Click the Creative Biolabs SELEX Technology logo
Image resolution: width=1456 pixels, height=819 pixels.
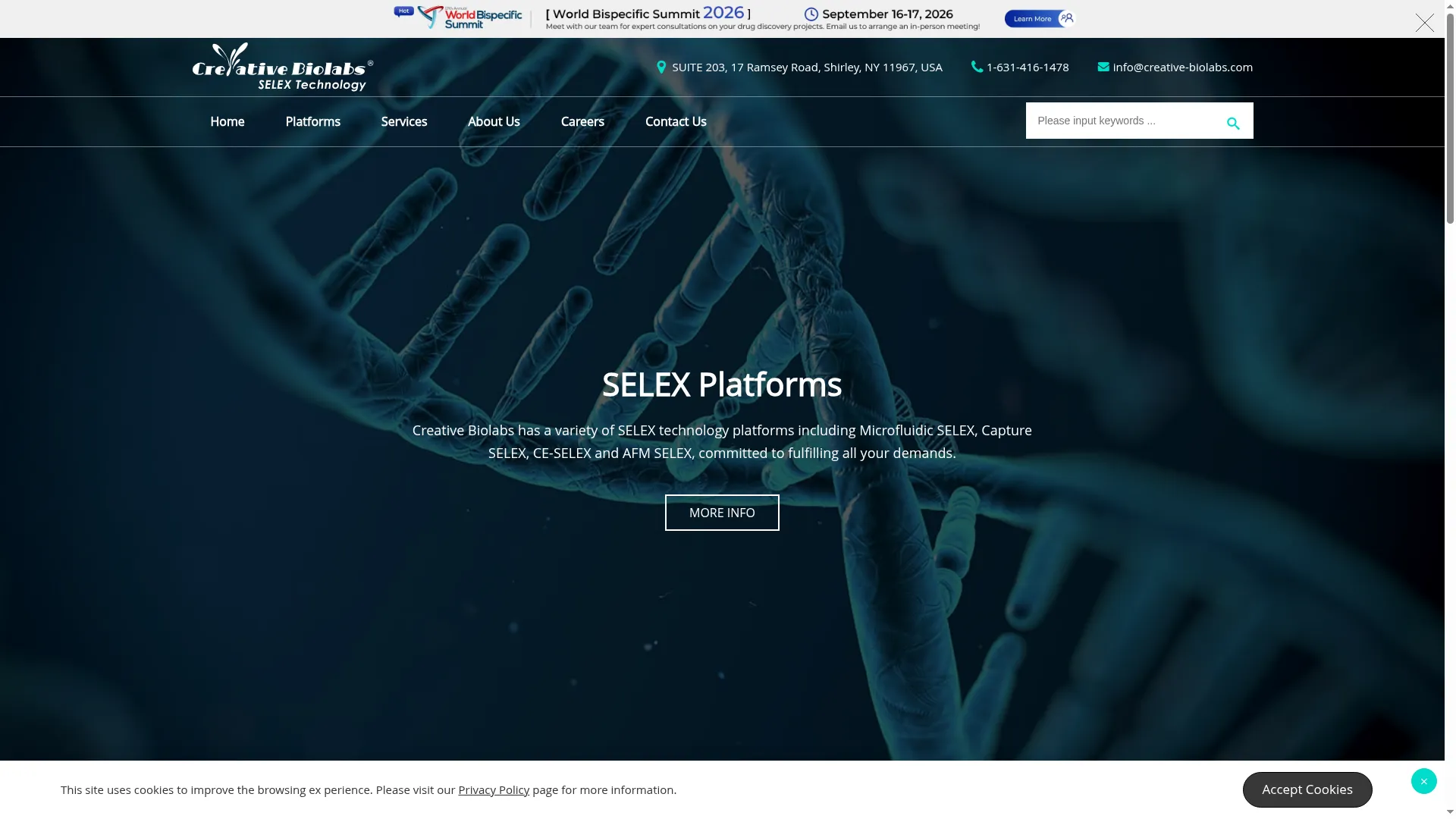pos(283,67)
